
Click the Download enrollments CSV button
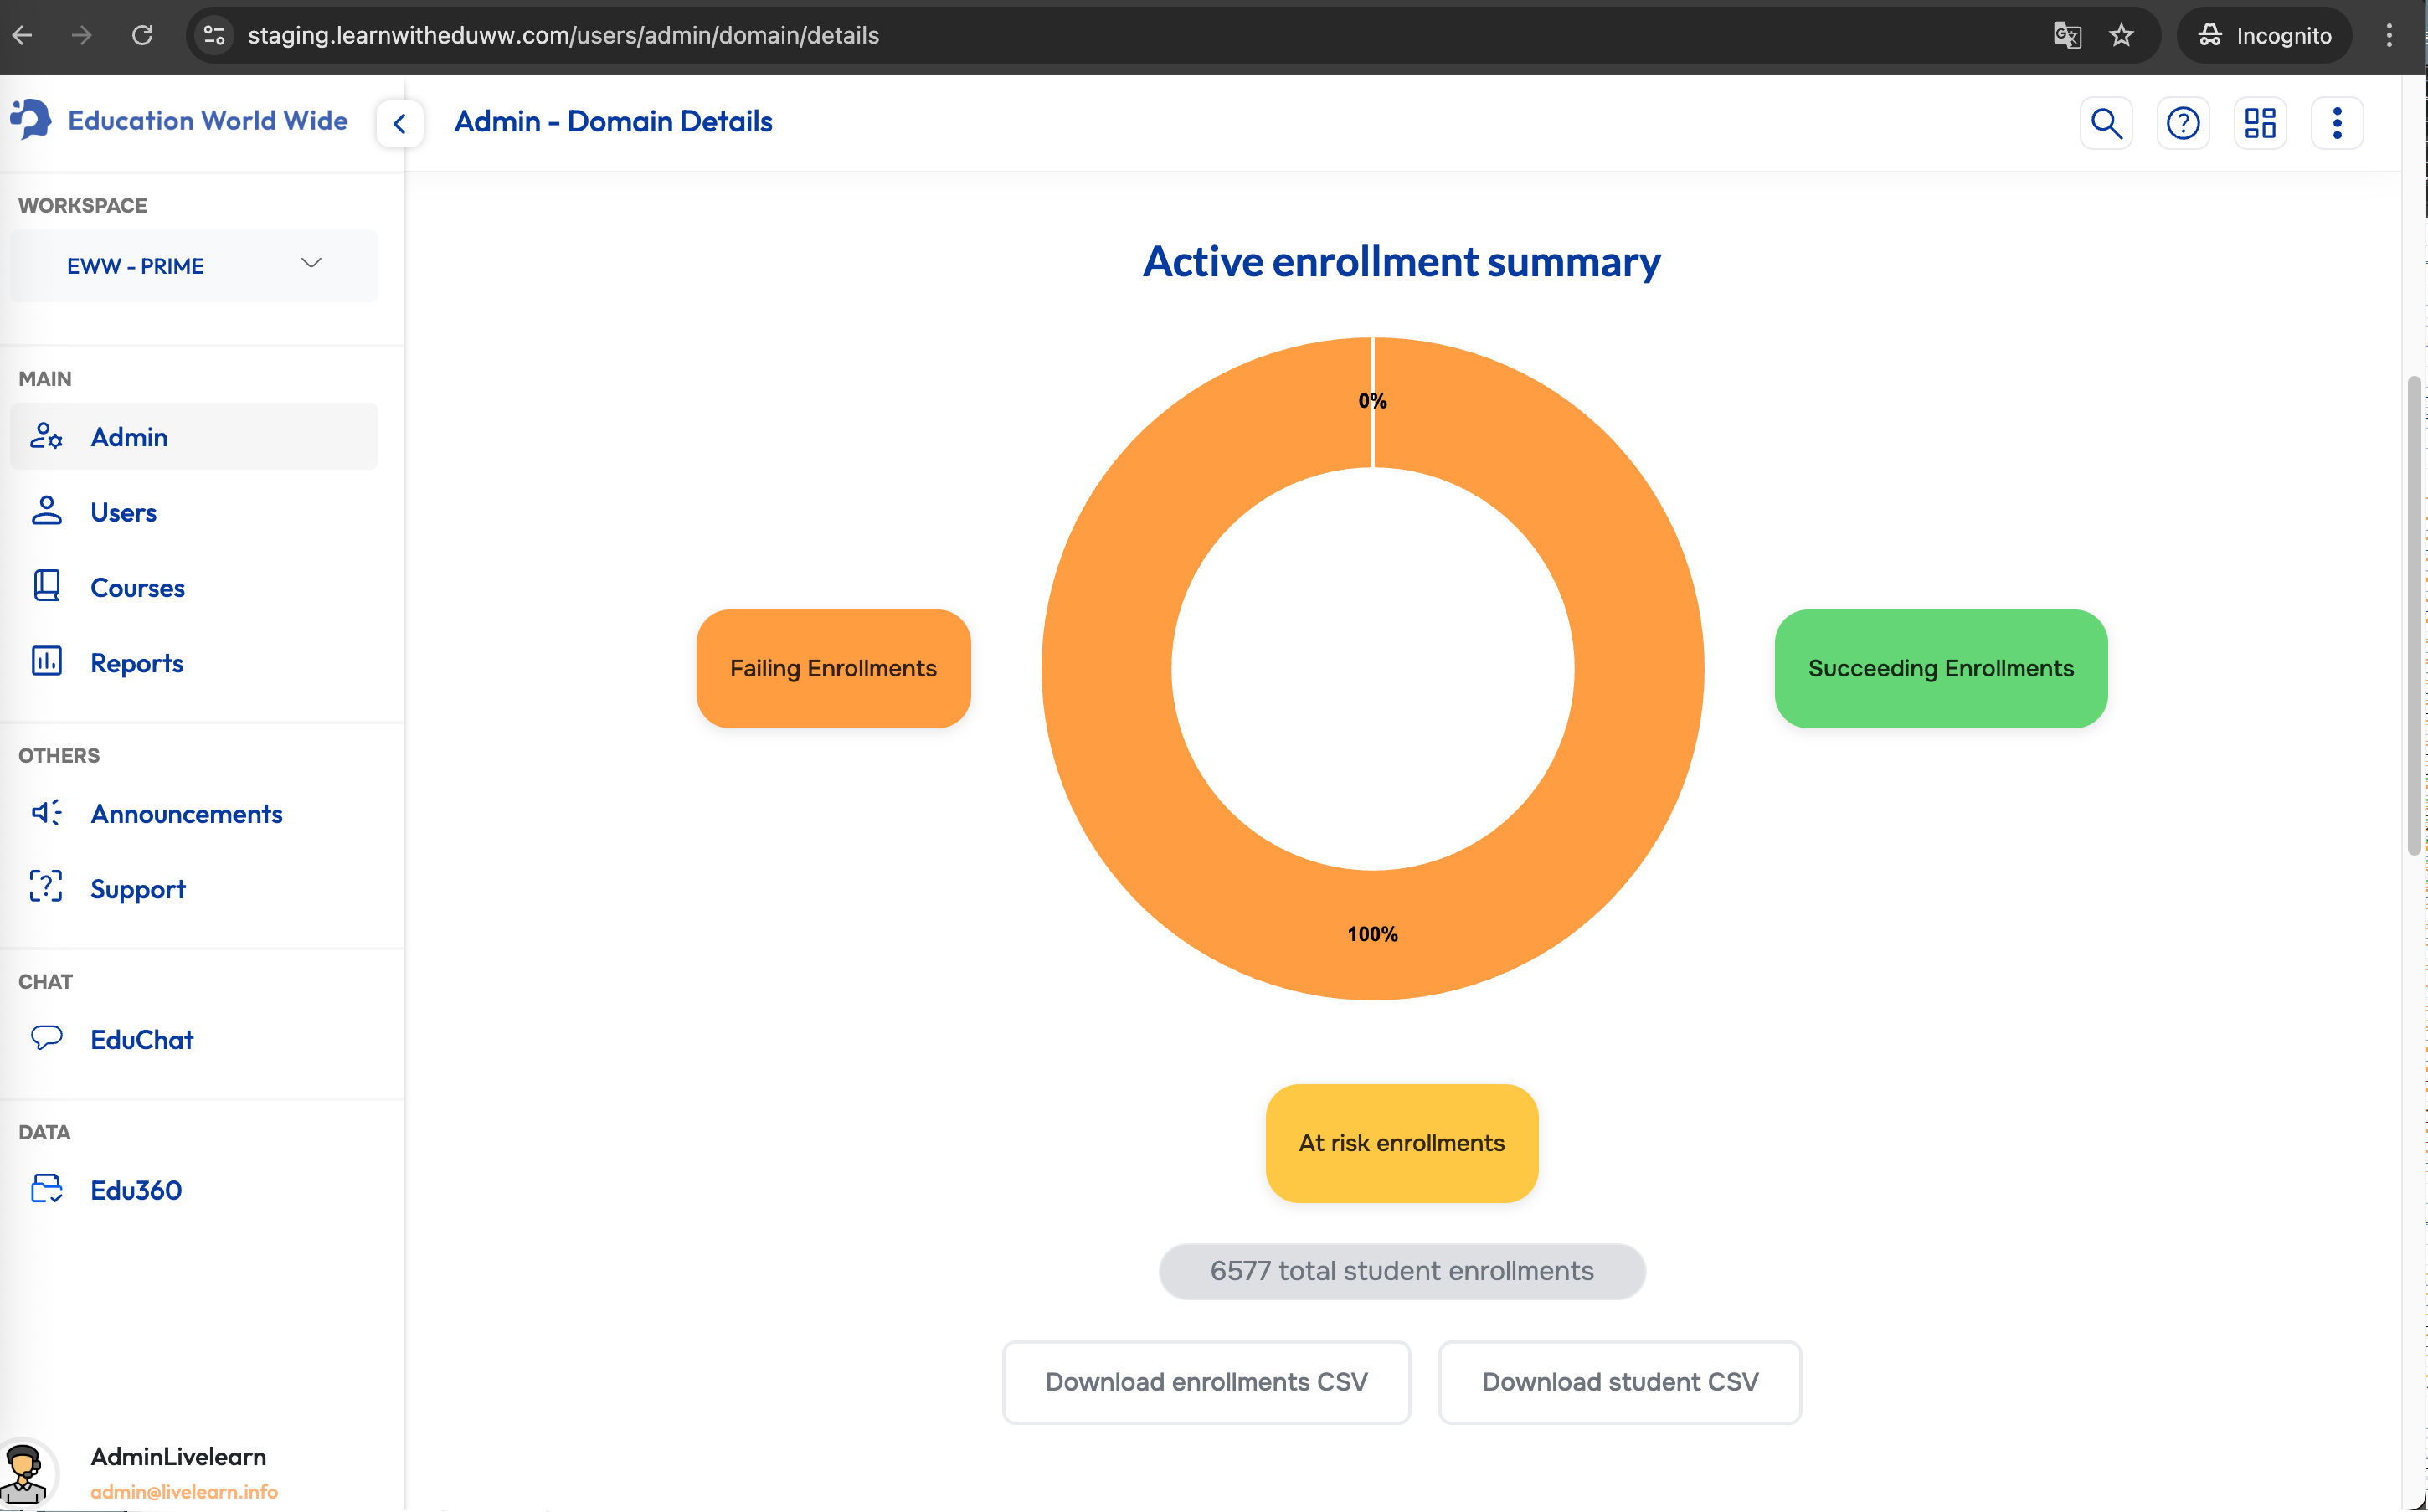(1206, 1382)
